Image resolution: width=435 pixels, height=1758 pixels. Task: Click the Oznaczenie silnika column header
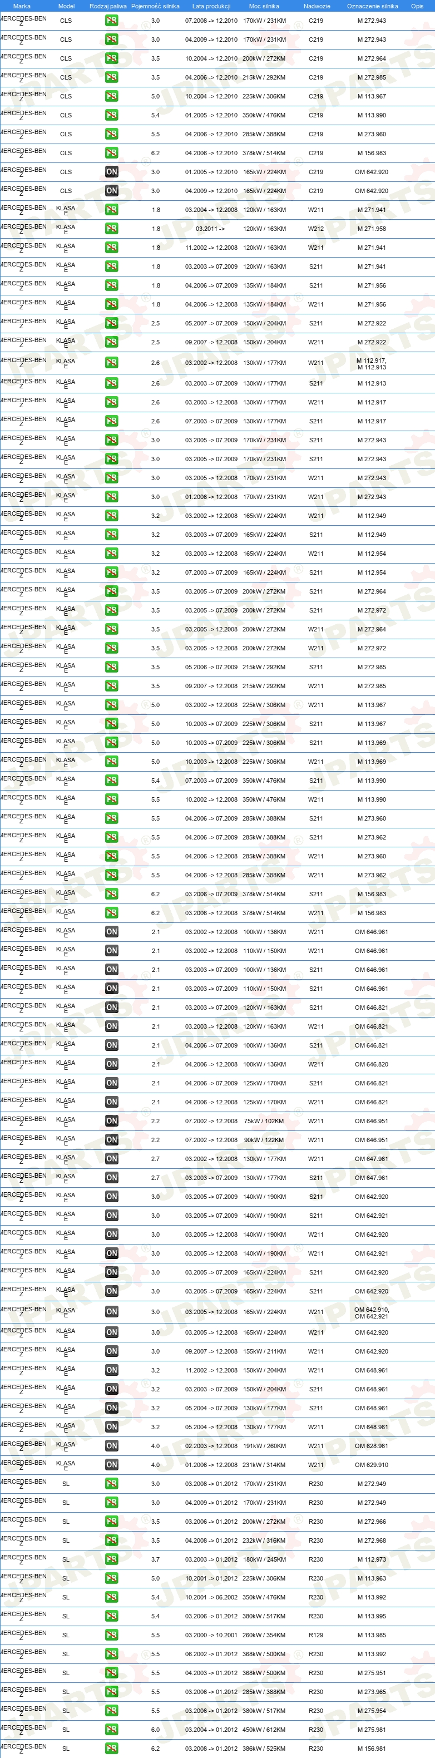click(372, 6)
